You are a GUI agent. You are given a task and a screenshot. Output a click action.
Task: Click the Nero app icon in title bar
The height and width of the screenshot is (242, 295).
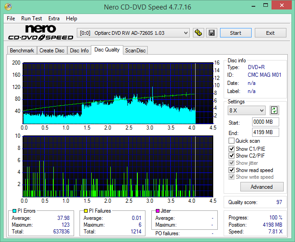[x=8, y=7]
